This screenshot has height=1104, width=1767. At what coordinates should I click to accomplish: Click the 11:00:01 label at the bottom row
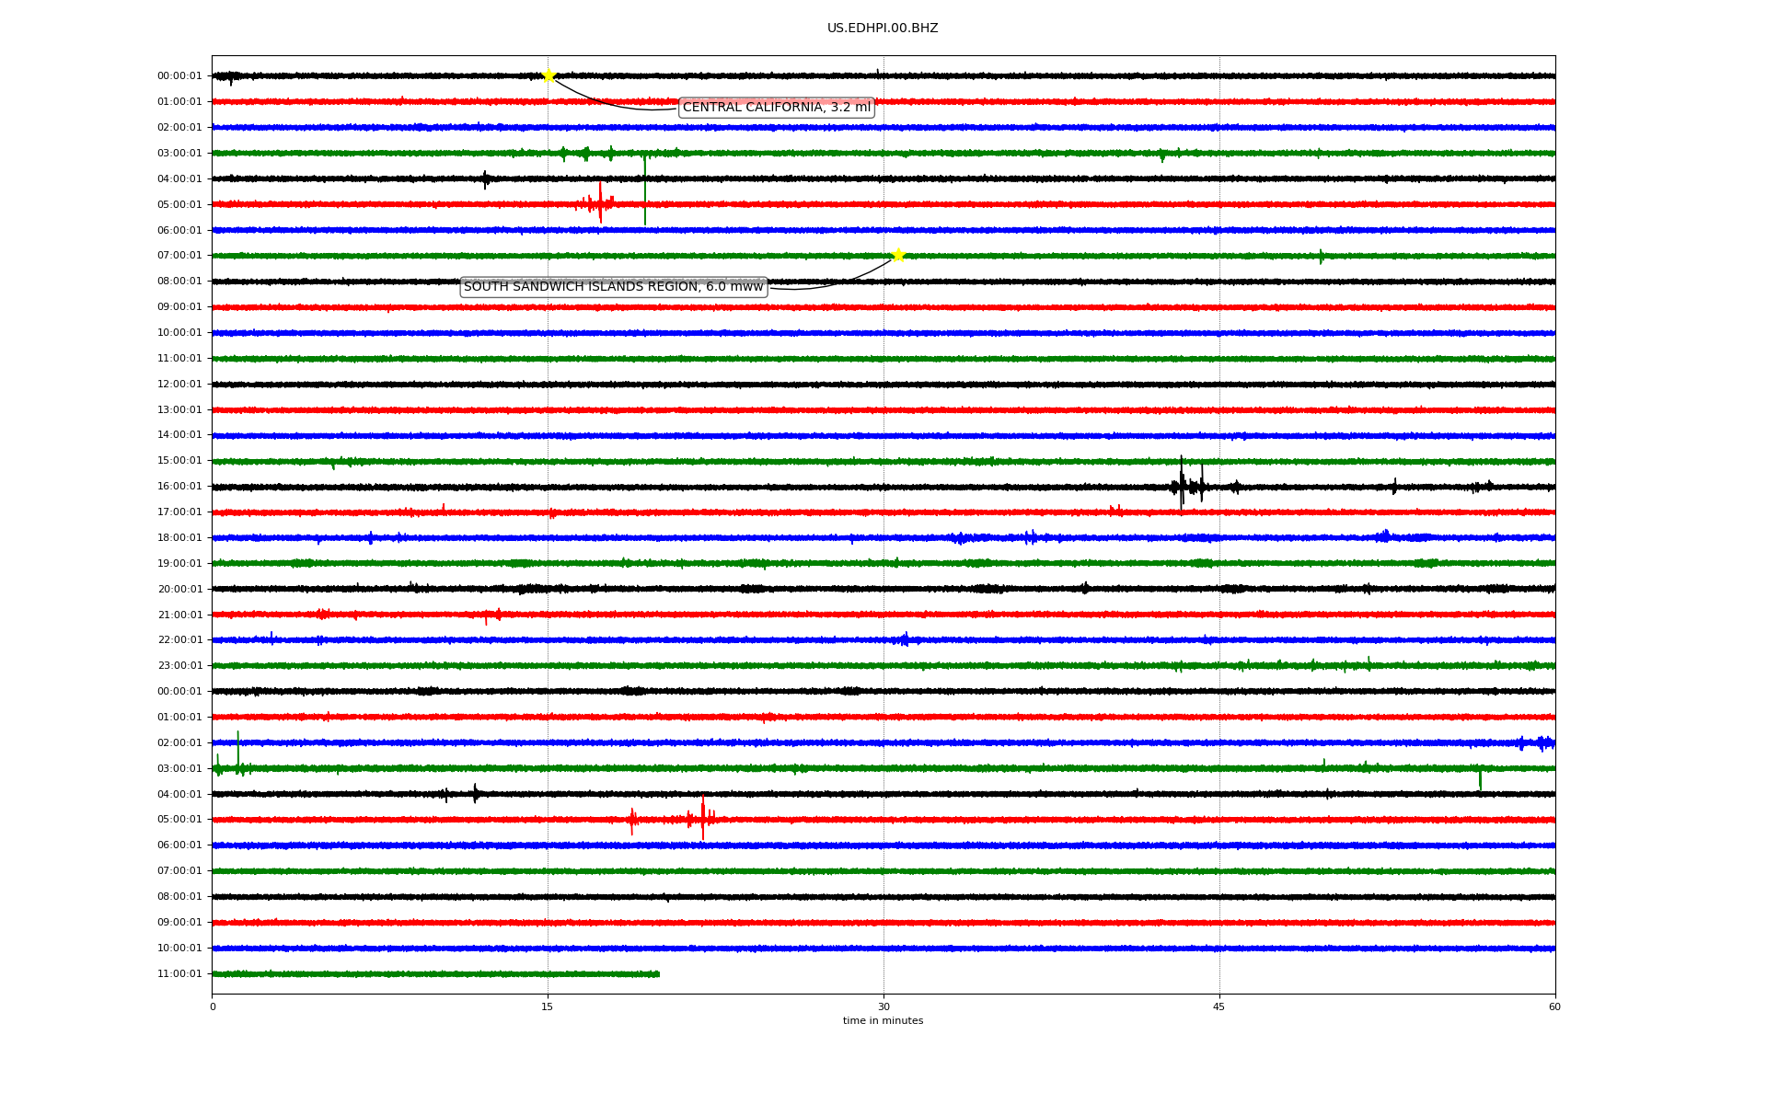179,974
